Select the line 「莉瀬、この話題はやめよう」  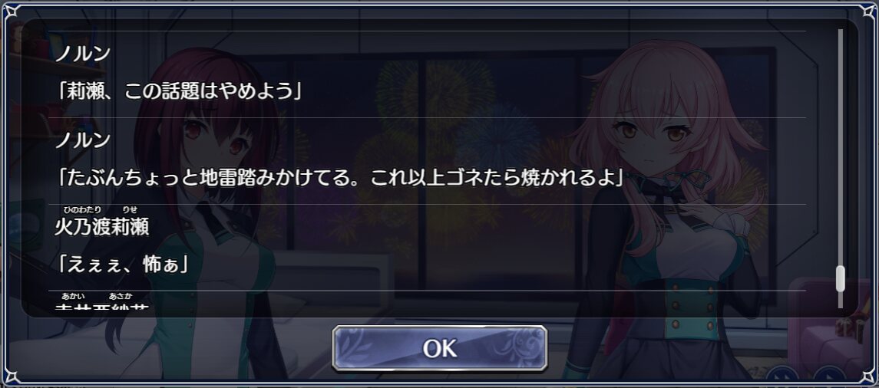(x=180, y=91)
